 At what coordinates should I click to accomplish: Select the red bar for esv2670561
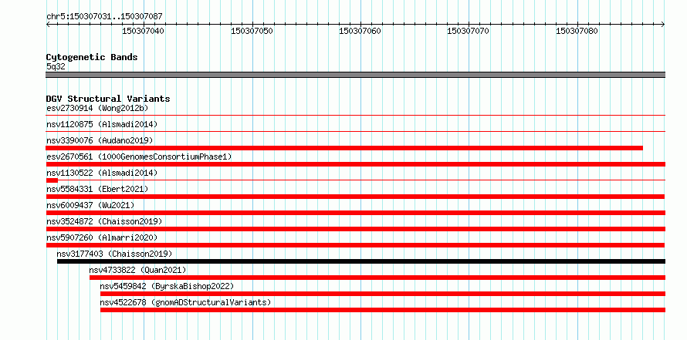(x=355, y=164)
